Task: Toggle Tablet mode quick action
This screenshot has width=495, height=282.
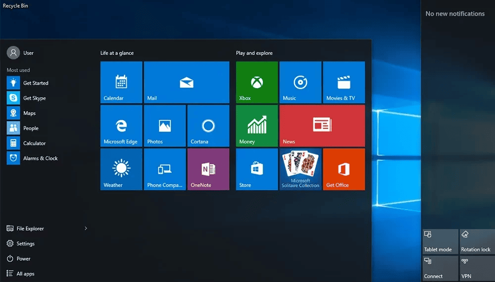Action: pos(441,241)
